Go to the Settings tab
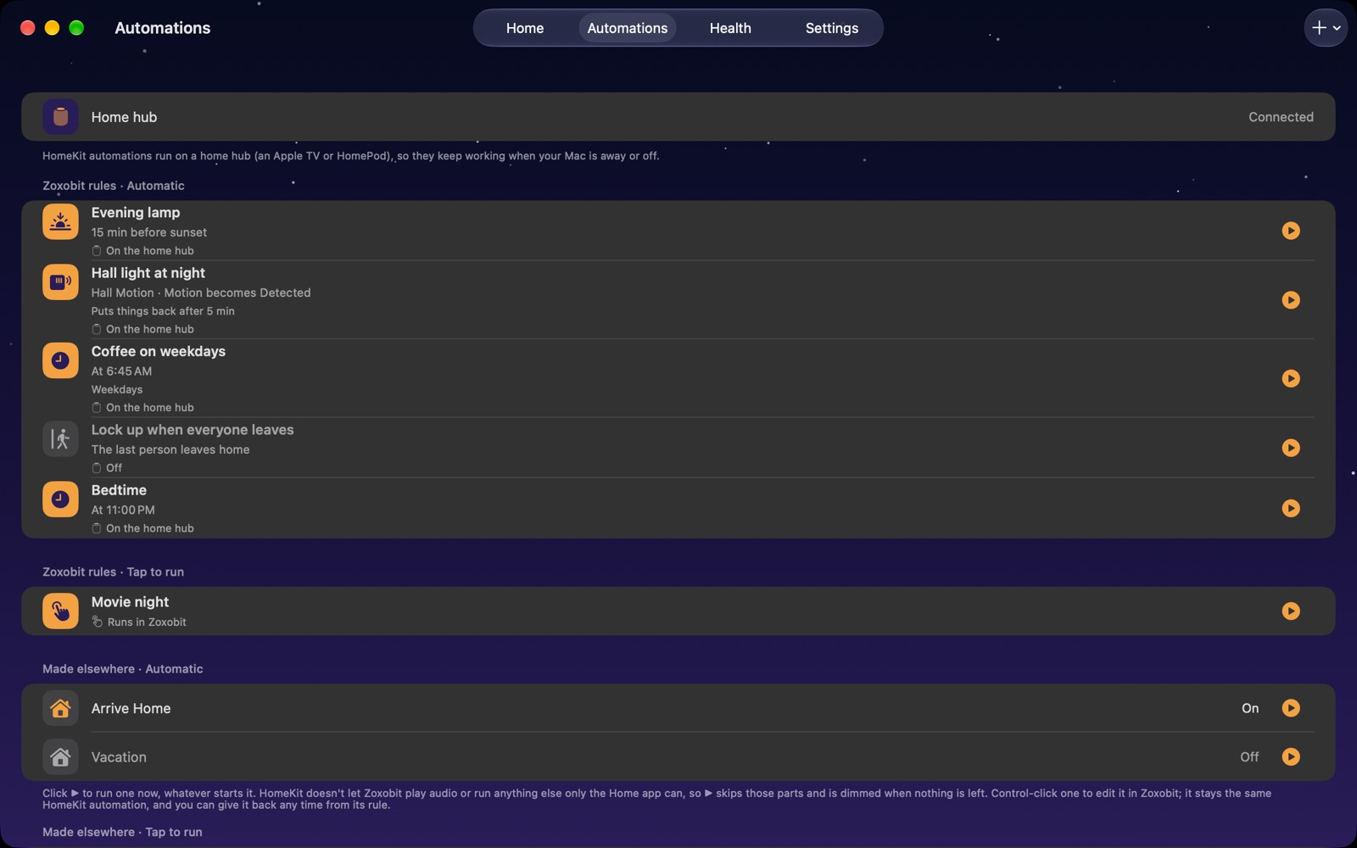 (832, 28)
